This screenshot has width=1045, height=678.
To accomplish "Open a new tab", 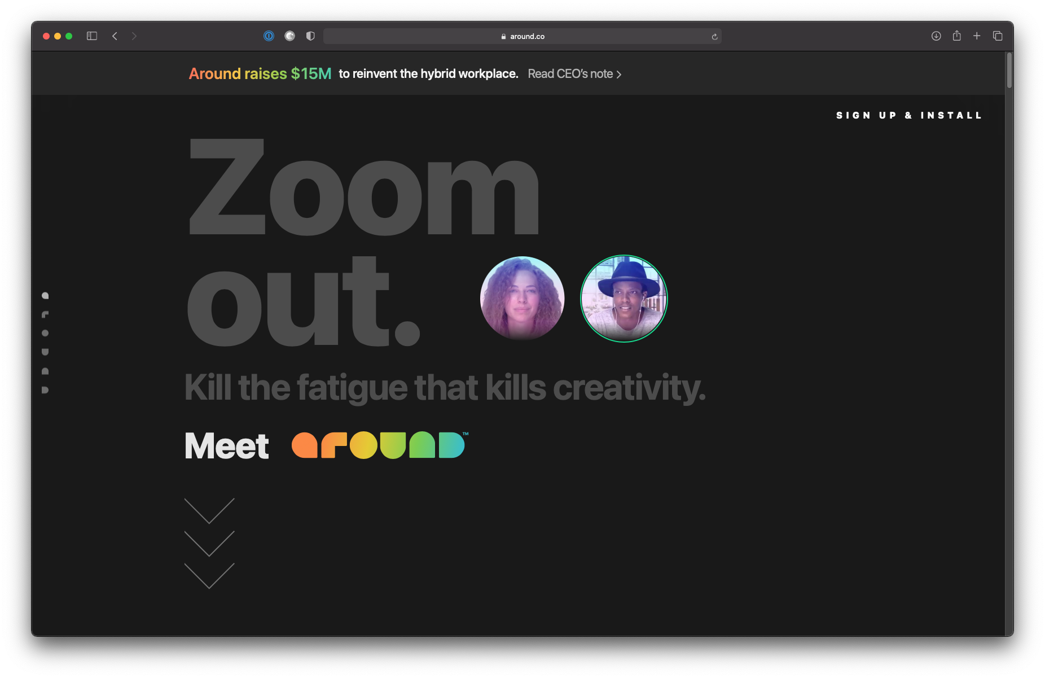I will (977, 36).
